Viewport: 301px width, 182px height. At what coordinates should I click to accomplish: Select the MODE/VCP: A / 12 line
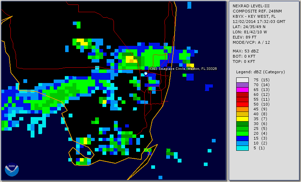click(x=251, y=42)
